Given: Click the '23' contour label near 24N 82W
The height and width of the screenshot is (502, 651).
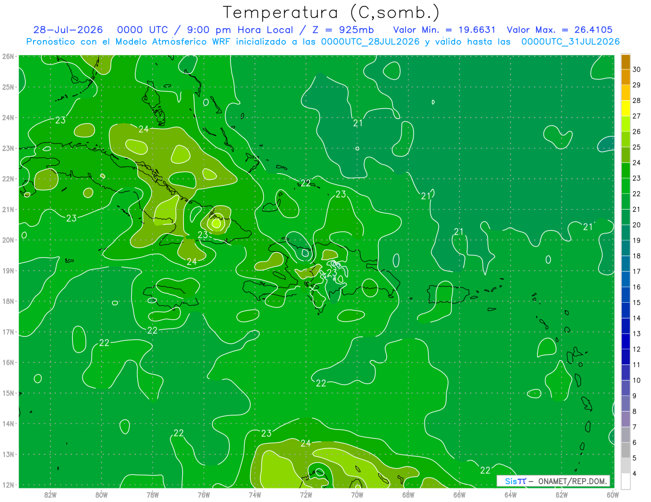Looking at the screenshot, I should (x=60, y=120).
